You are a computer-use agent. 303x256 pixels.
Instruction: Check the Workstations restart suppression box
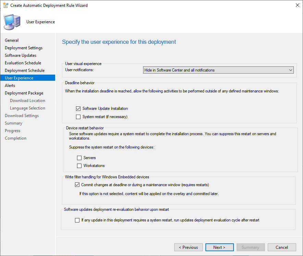coord(79,166)
